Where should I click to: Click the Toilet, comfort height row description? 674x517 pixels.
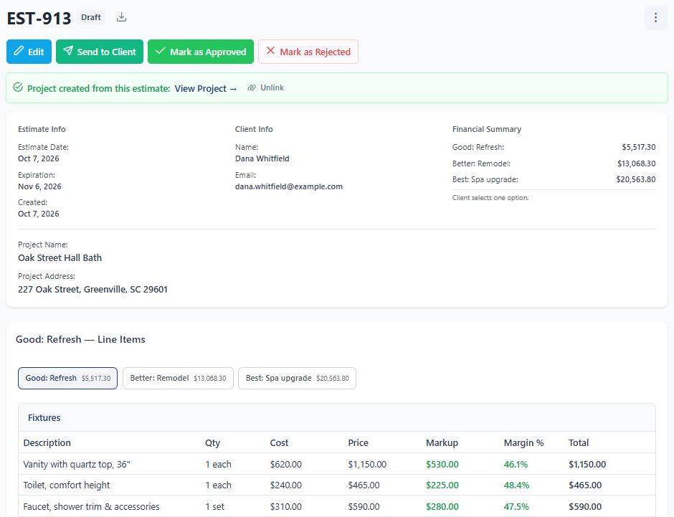click(67, 485)
